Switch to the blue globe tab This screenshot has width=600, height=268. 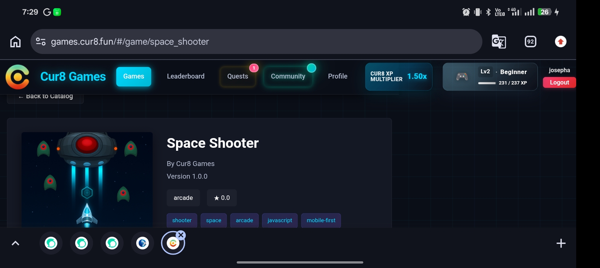point(143,243)
